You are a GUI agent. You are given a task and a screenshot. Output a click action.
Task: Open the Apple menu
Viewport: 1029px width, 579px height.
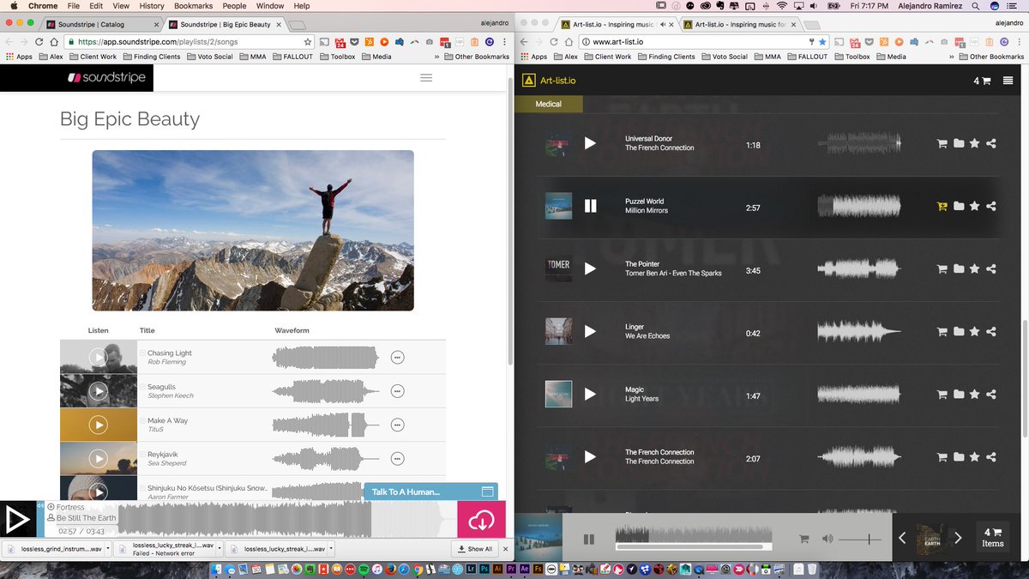pos(13,6)
